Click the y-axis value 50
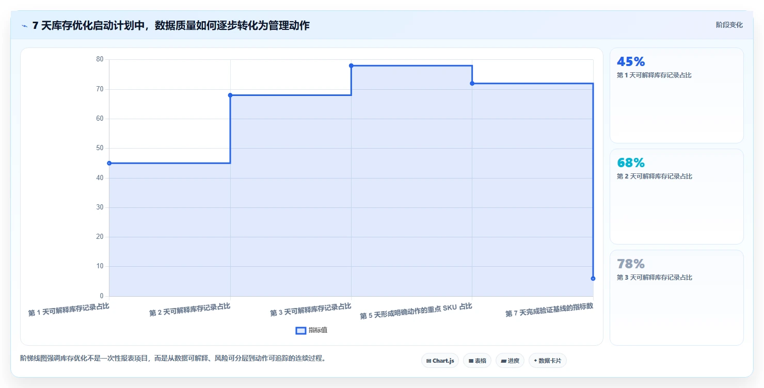Image resolution: width=764 pixels, height=388 pixels. 100,148
